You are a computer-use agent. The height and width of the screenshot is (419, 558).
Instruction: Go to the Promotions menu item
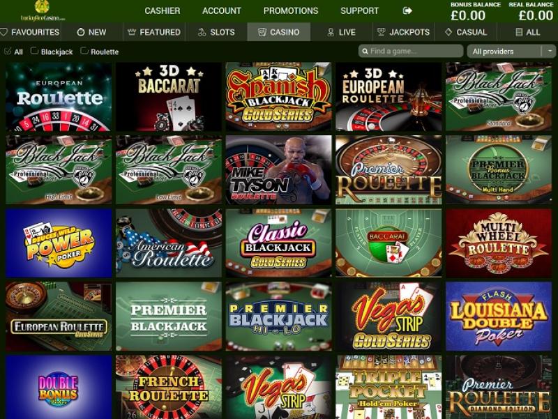click(291, 11)
